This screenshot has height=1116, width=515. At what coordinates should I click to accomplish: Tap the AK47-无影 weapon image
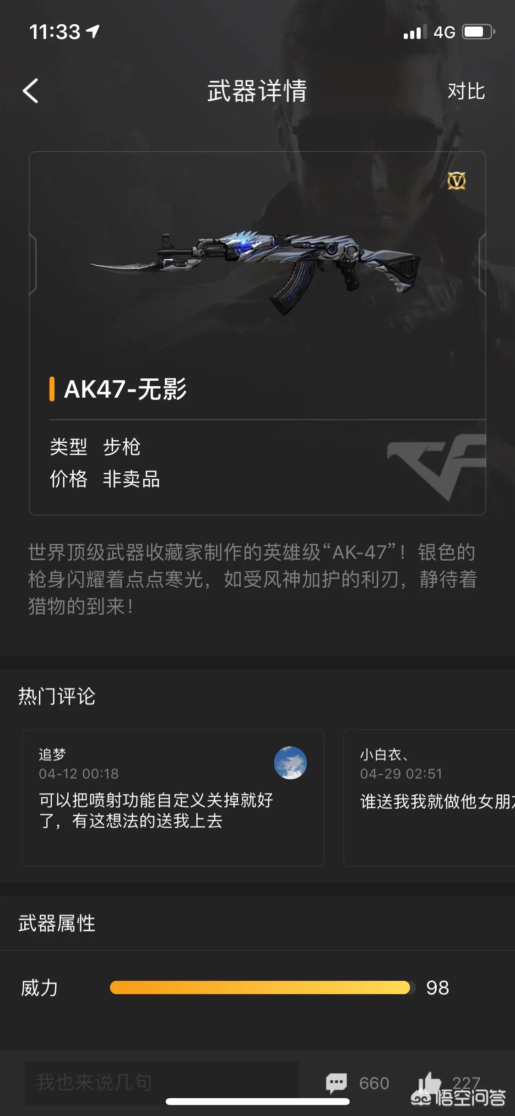[x=255, y=271]
